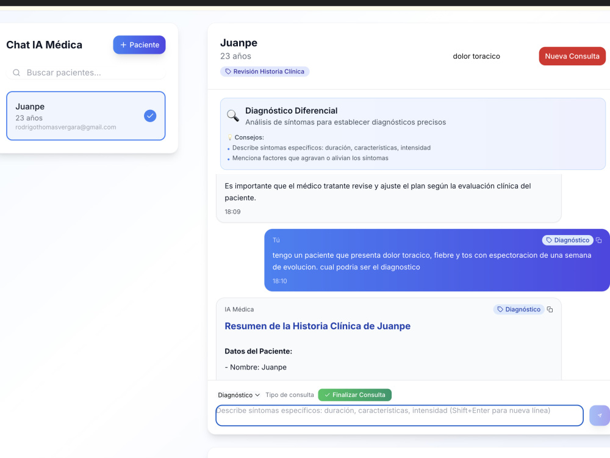Click the plus icon in Paciente button
This screenshot has width=610, height=458.
[123, 45]
